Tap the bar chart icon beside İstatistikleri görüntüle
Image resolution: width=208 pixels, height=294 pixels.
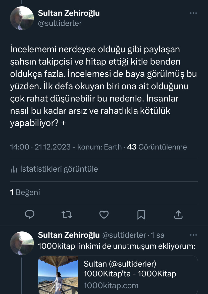pyautogui.click(x=14, y=169)
